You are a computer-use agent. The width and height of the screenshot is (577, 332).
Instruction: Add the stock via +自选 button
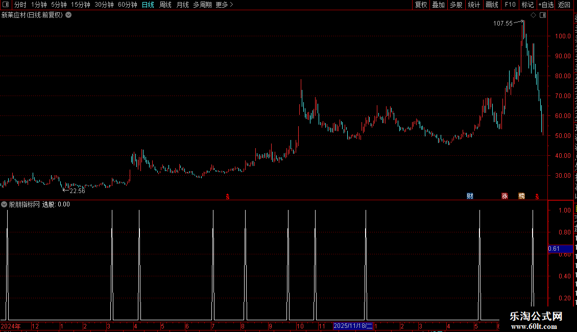tap(546, 5)
